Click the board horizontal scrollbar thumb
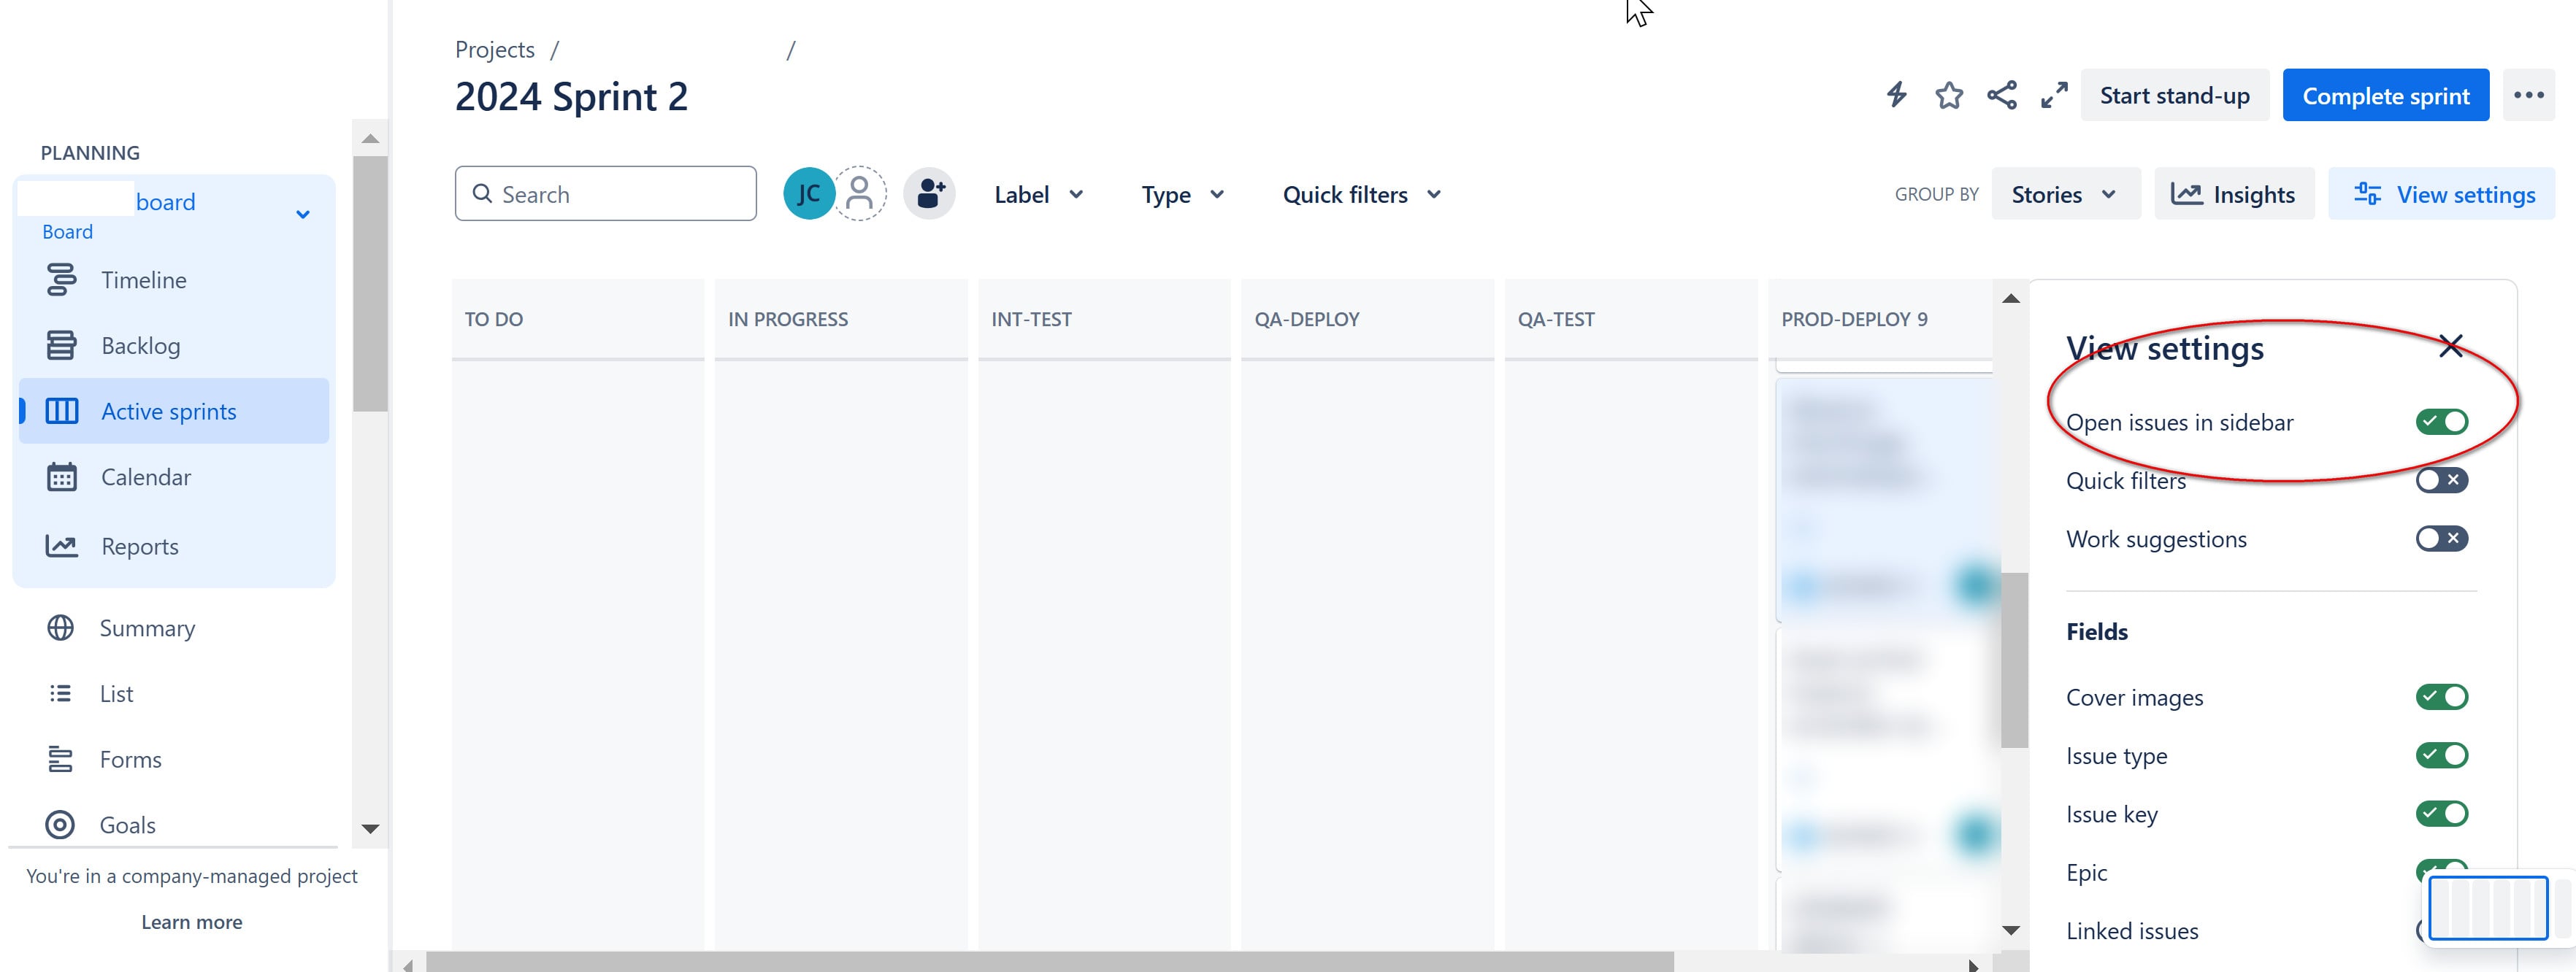 click(1049, 963)
